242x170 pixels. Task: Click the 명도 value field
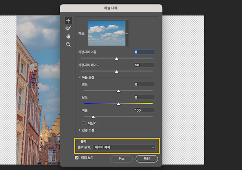pyautogui.click(x=144, y=84)
